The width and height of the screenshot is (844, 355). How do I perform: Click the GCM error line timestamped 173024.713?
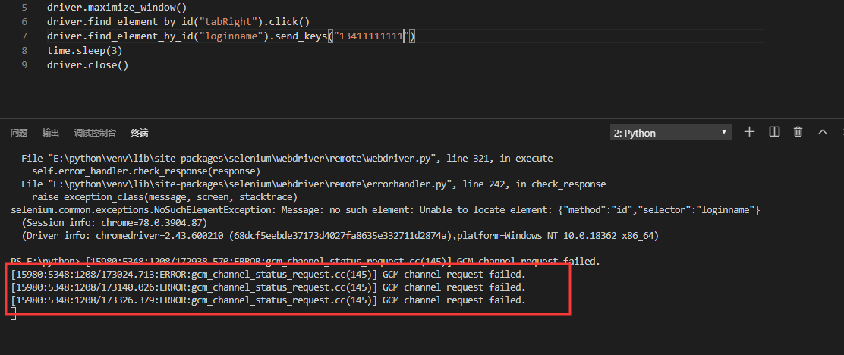tap(268, 275)
